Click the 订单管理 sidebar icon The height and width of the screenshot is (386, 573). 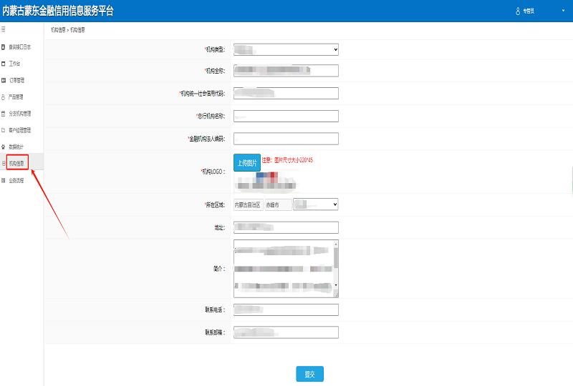click(x=4, y=80)
